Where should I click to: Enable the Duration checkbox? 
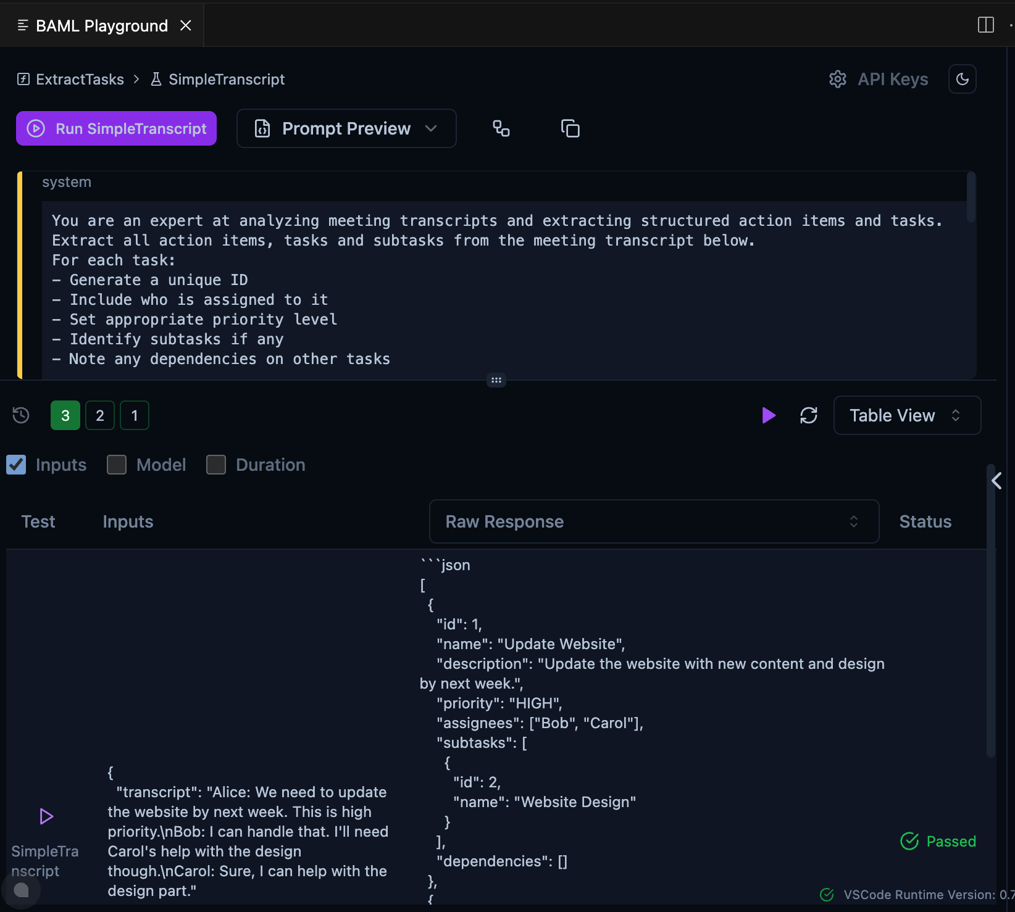point(216,465)
